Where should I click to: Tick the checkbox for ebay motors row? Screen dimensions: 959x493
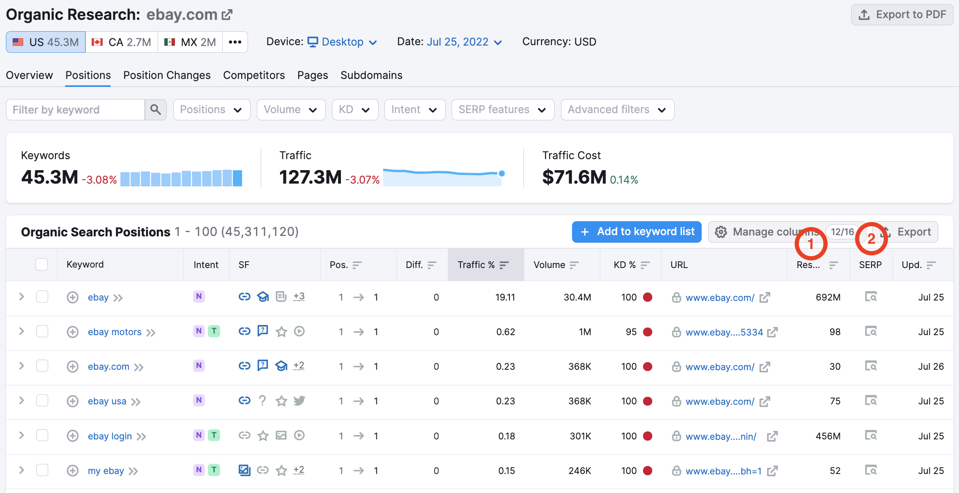pos(42,331)
